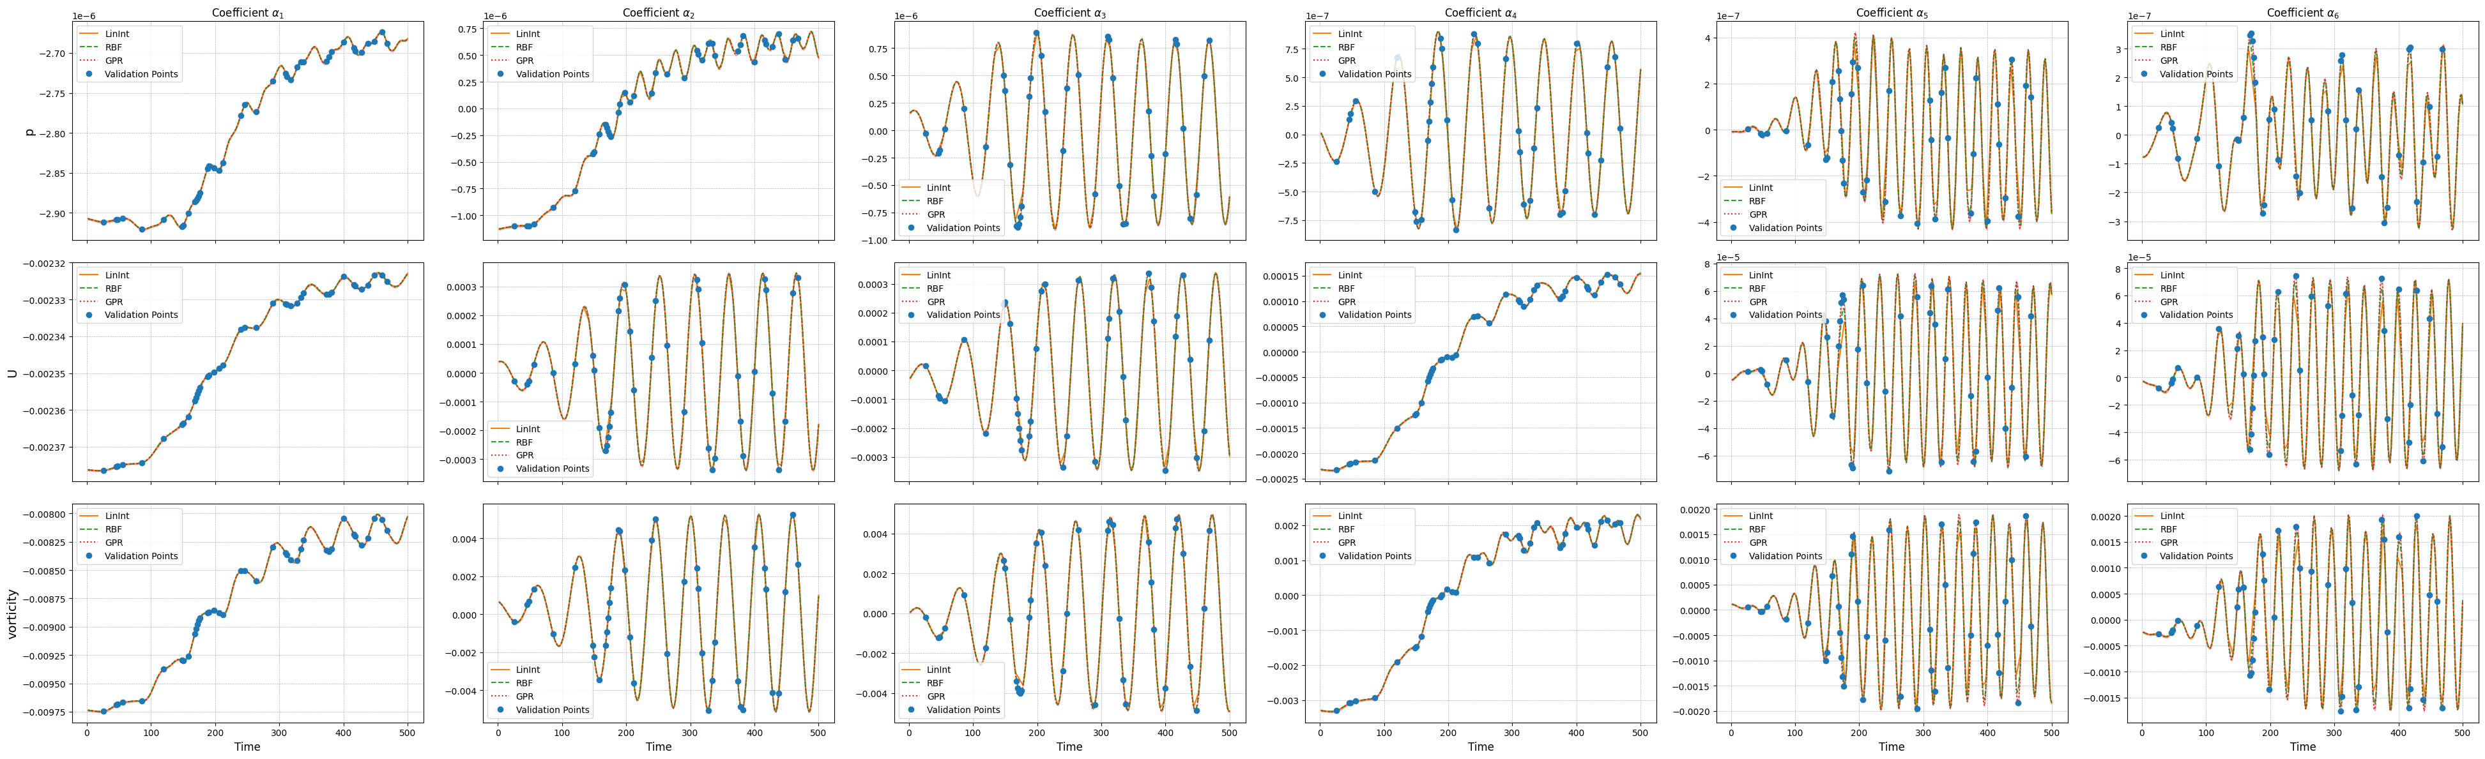Select the LinInt legend marker in the U row α5 plot
This screenshot has width=2485, height=759.
tap(1734, 275)
